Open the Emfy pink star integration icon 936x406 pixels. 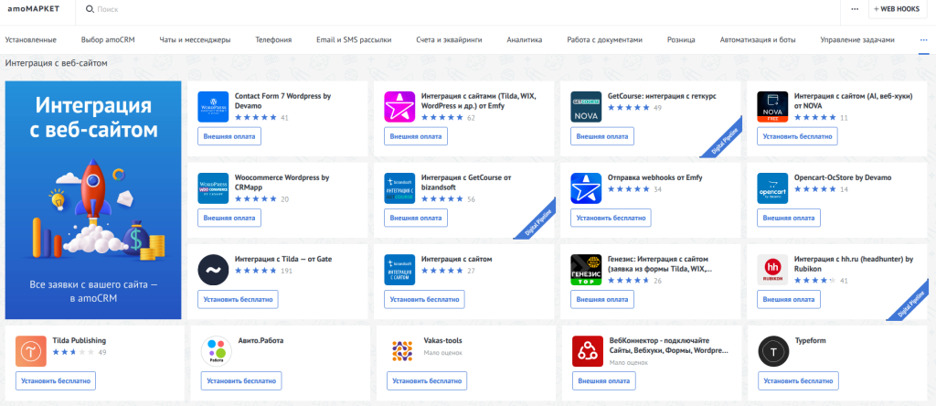pyautogui.click(x=400, y=107)
